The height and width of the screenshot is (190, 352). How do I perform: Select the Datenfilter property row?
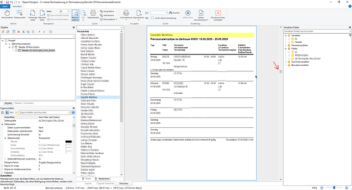point(37,117)
